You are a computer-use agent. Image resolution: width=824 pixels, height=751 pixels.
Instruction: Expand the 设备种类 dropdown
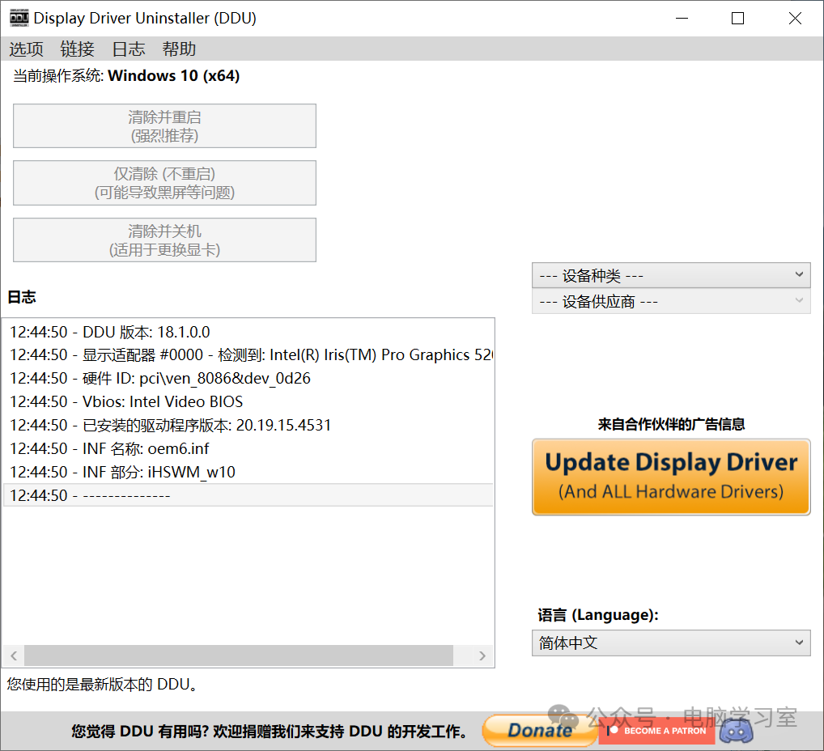[x=671, y=275]
